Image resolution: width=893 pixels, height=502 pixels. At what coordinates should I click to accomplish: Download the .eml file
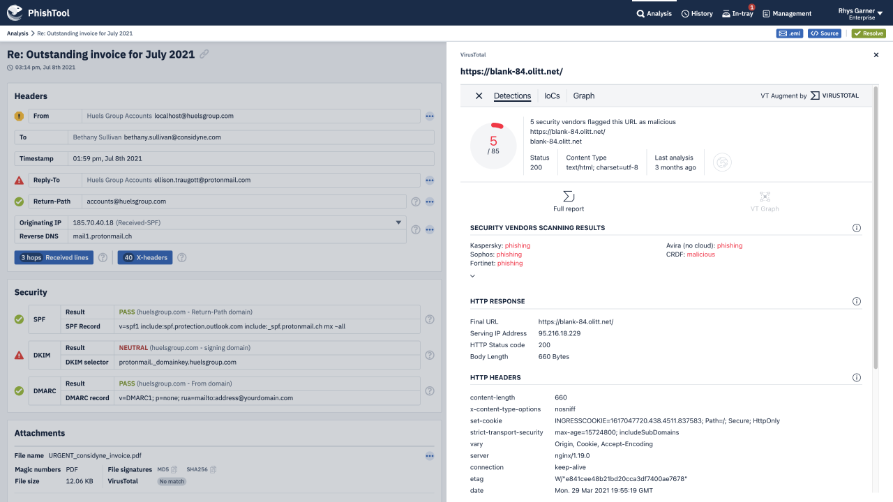790,33
